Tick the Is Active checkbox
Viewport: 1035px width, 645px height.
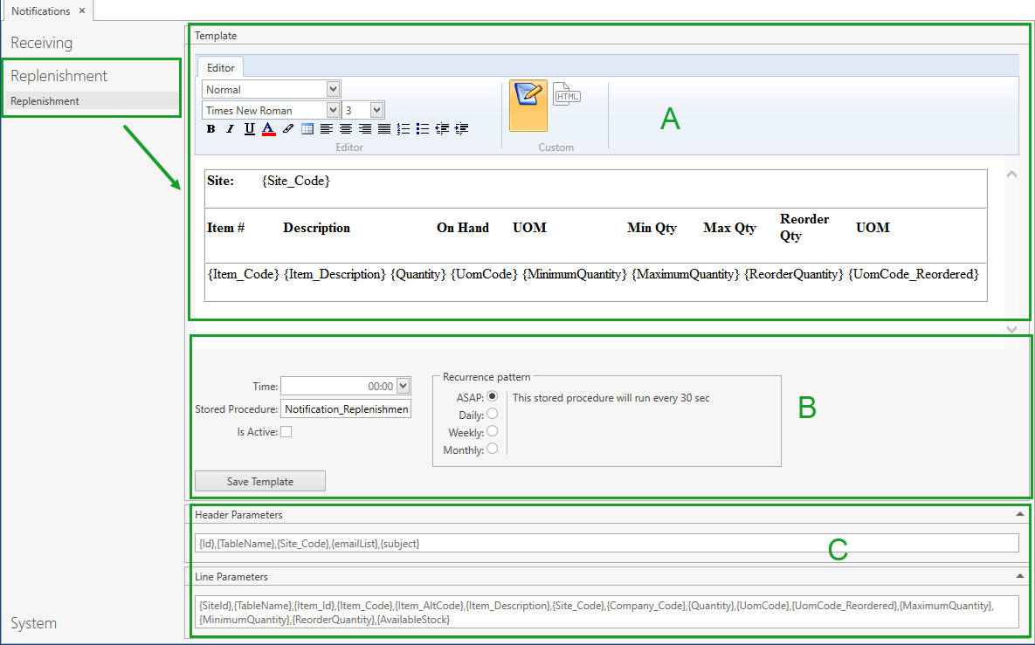point(286,432)
